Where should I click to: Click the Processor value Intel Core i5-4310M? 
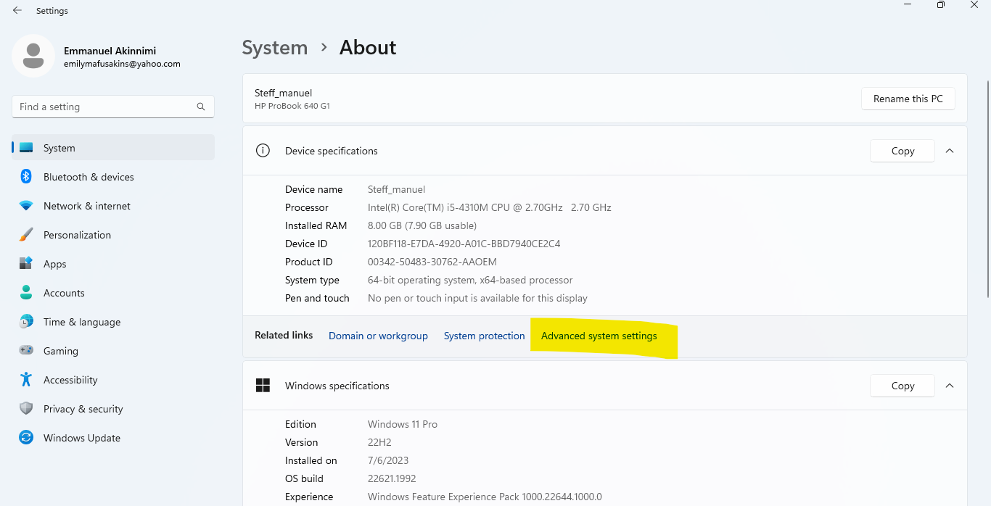click(490, 207)
